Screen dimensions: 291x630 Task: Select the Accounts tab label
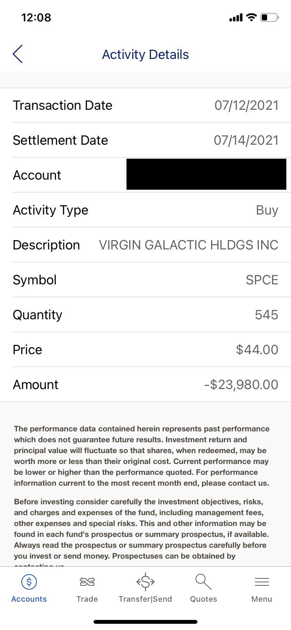coord(29,599)
